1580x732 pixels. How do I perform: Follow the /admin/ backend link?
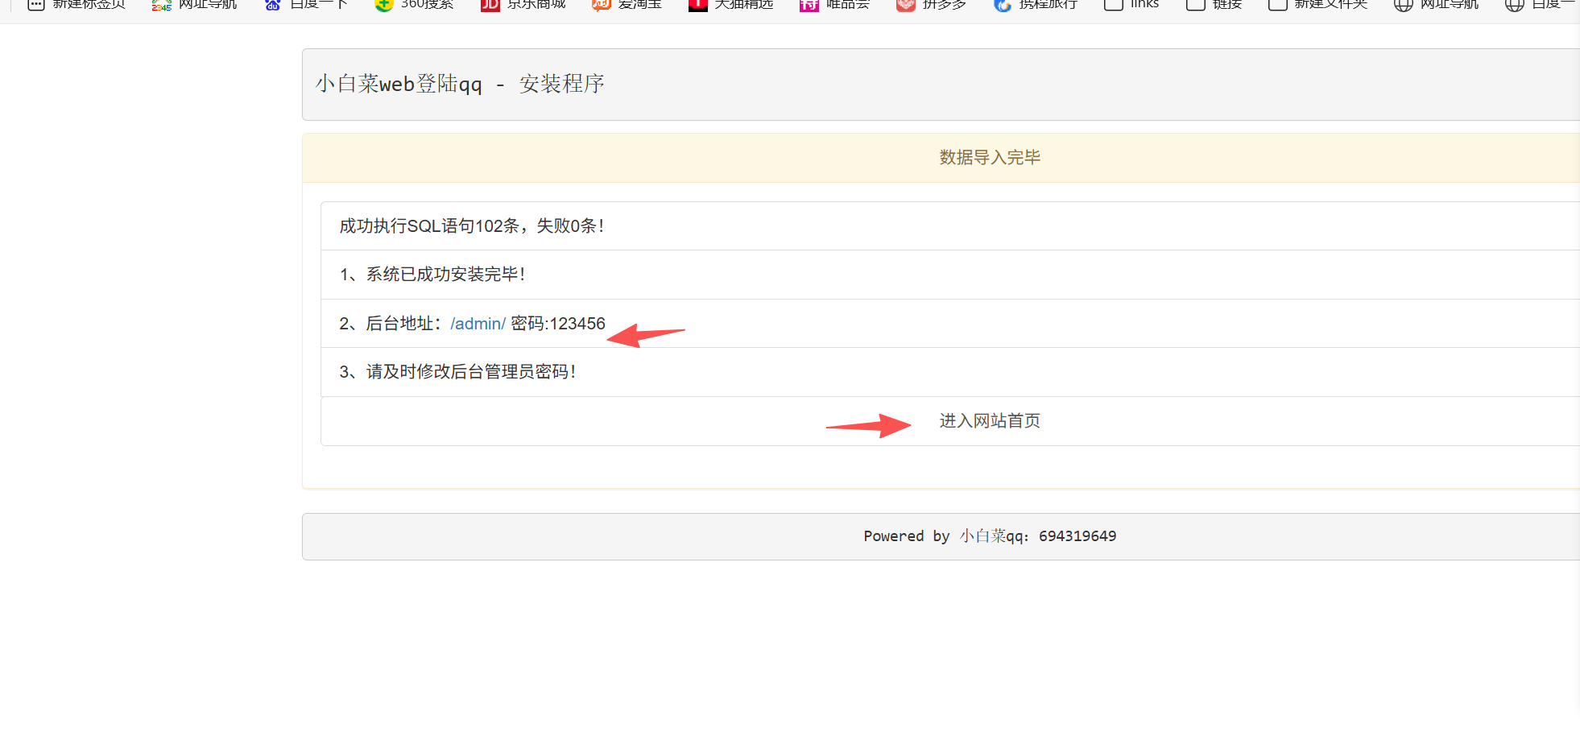pos(478,324)
